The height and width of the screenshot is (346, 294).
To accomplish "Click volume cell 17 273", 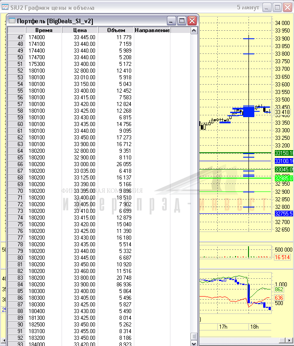I will point(116,138).
